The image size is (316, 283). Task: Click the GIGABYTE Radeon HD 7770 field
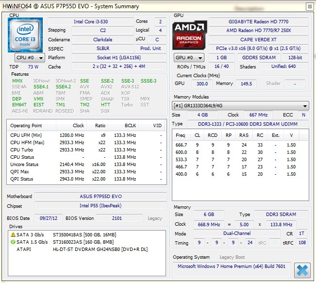[258, 21]
